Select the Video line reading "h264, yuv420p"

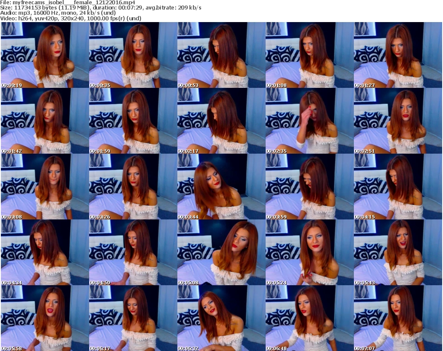point(71,18)
